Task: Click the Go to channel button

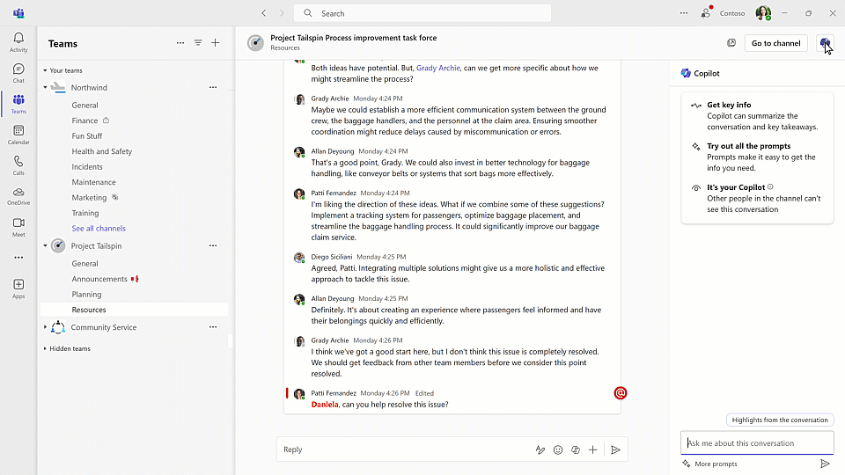Action: [775, 43]
